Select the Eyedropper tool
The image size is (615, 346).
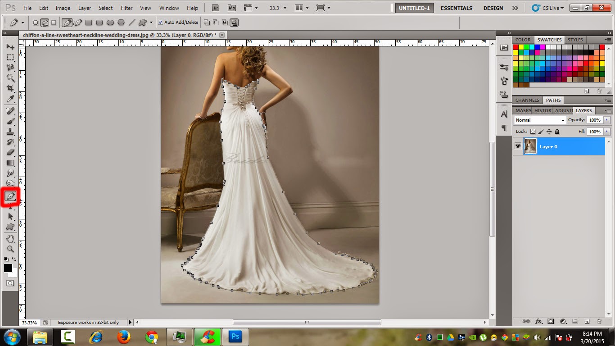pos(10,99)
